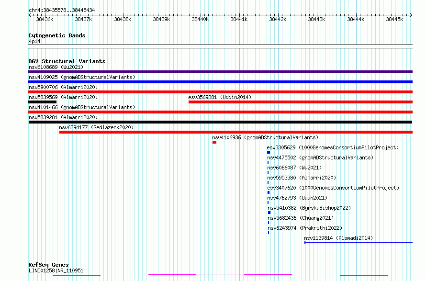Open nsv4101466 (gnomADStructuralVariants) label

[x=82, y=107]
